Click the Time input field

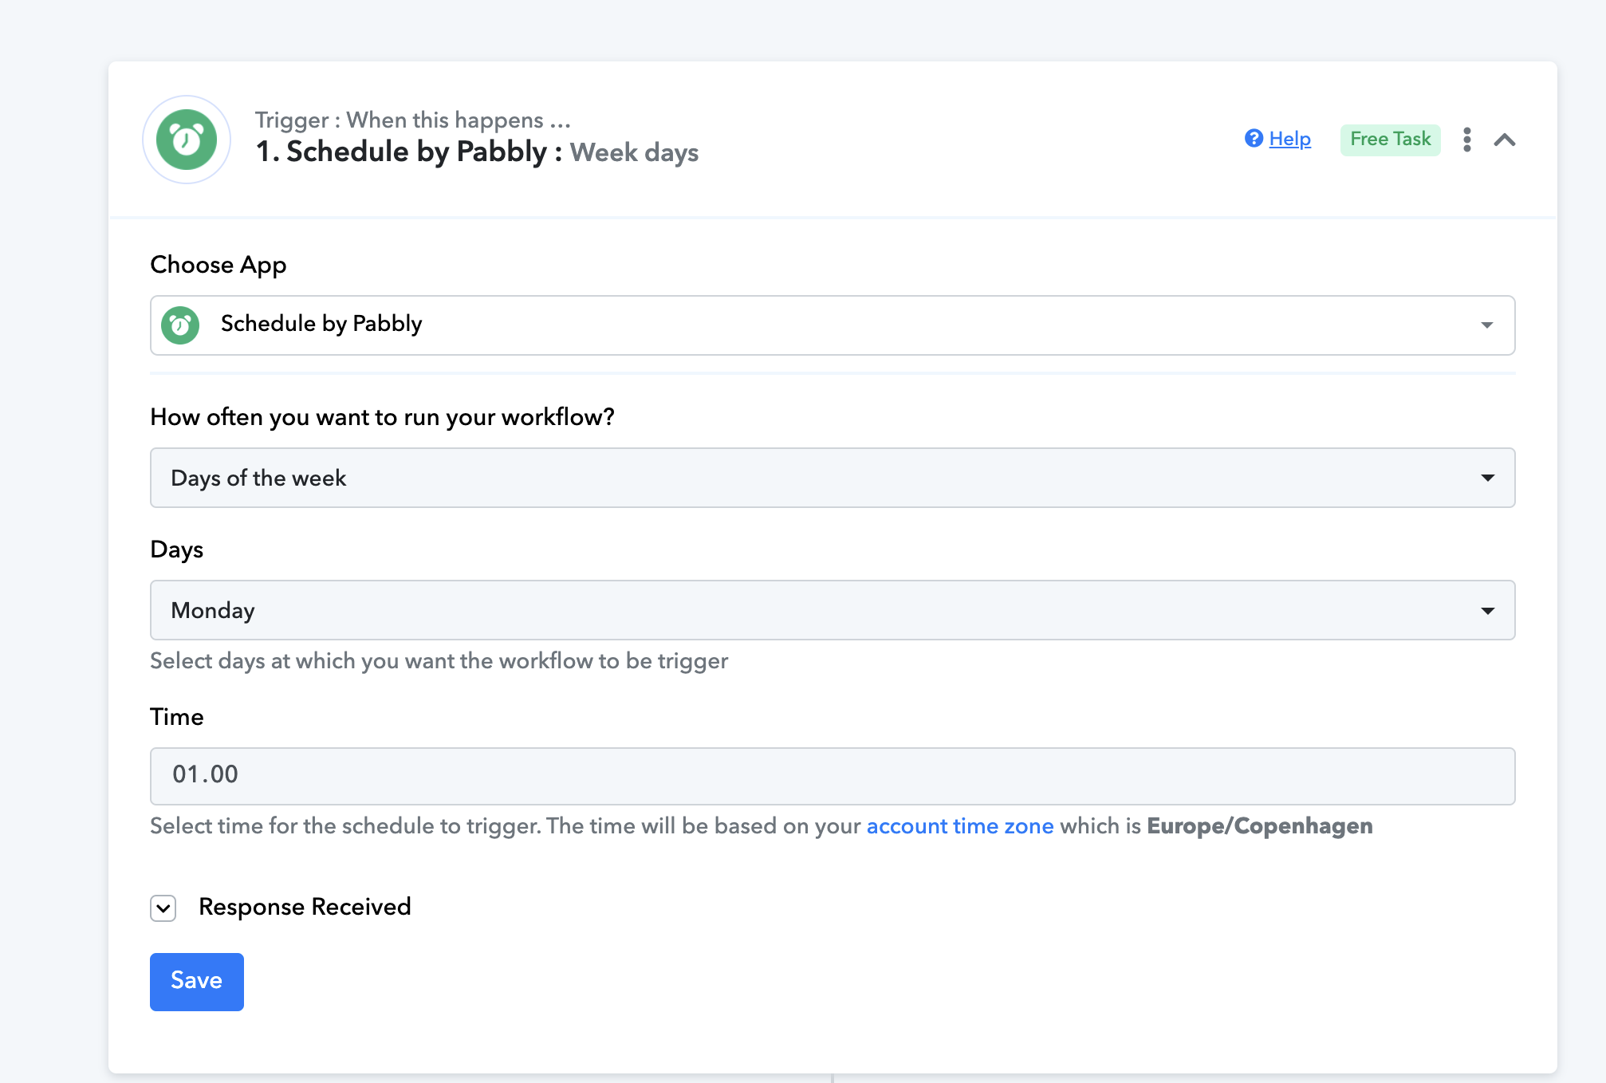(832, 776)
